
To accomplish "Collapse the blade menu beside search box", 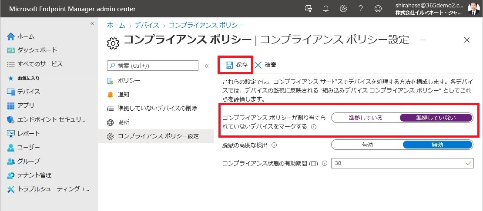I will pyautogui.click(x=206, y=66).
